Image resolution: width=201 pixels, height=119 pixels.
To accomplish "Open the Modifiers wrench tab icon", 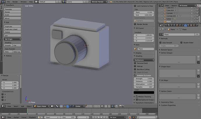I will tap(183, 25).
